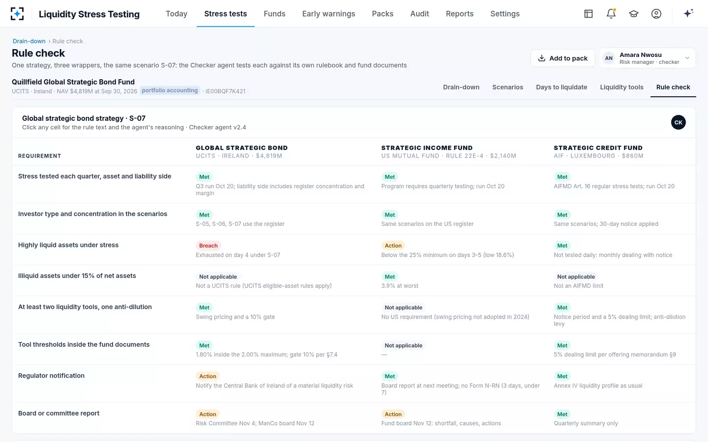This screenshot has width=708, height=442.
Task: Expand the Amara Nwosu role dropdown
Action: pyautogui.click(x=687, y=58)
